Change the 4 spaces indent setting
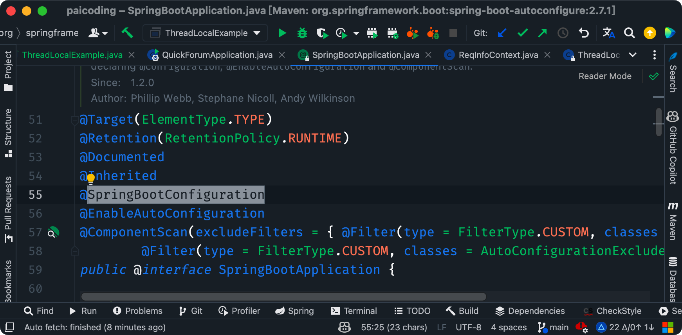682x335 pixels. click(509, 327)
